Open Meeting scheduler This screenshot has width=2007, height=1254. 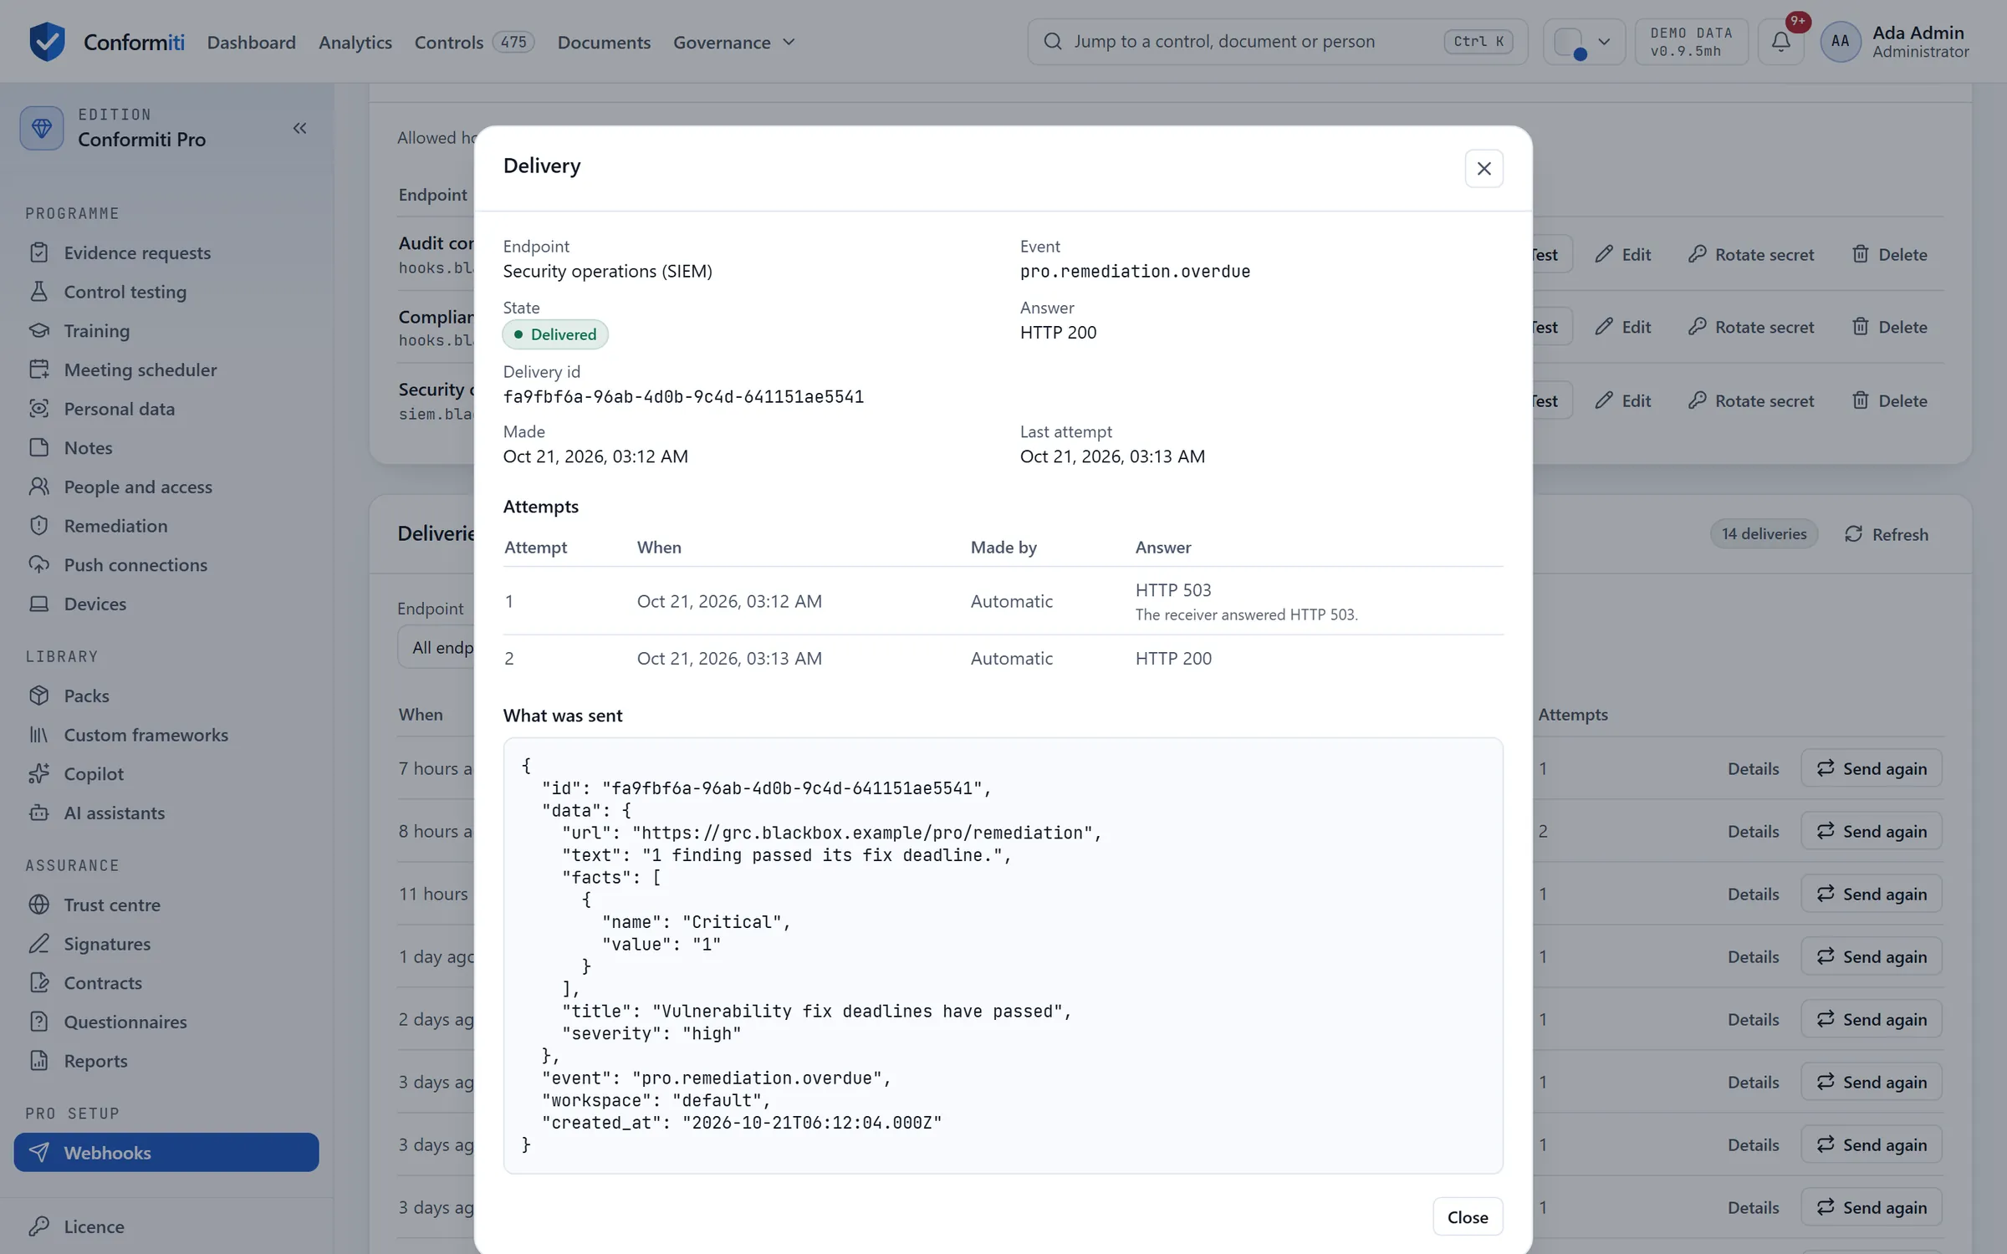click(x=166, y=370)
